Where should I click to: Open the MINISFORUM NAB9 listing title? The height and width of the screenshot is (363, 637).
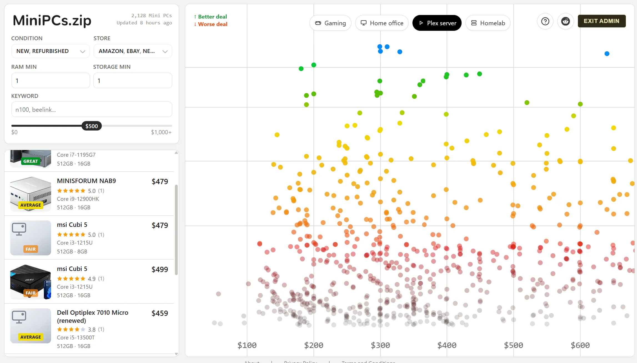click(86, 181)
